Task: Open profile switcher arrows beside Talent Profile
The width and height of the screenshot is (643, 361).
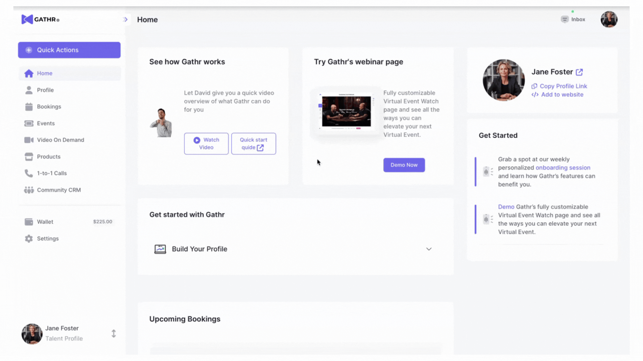Action: click(114, 334)
